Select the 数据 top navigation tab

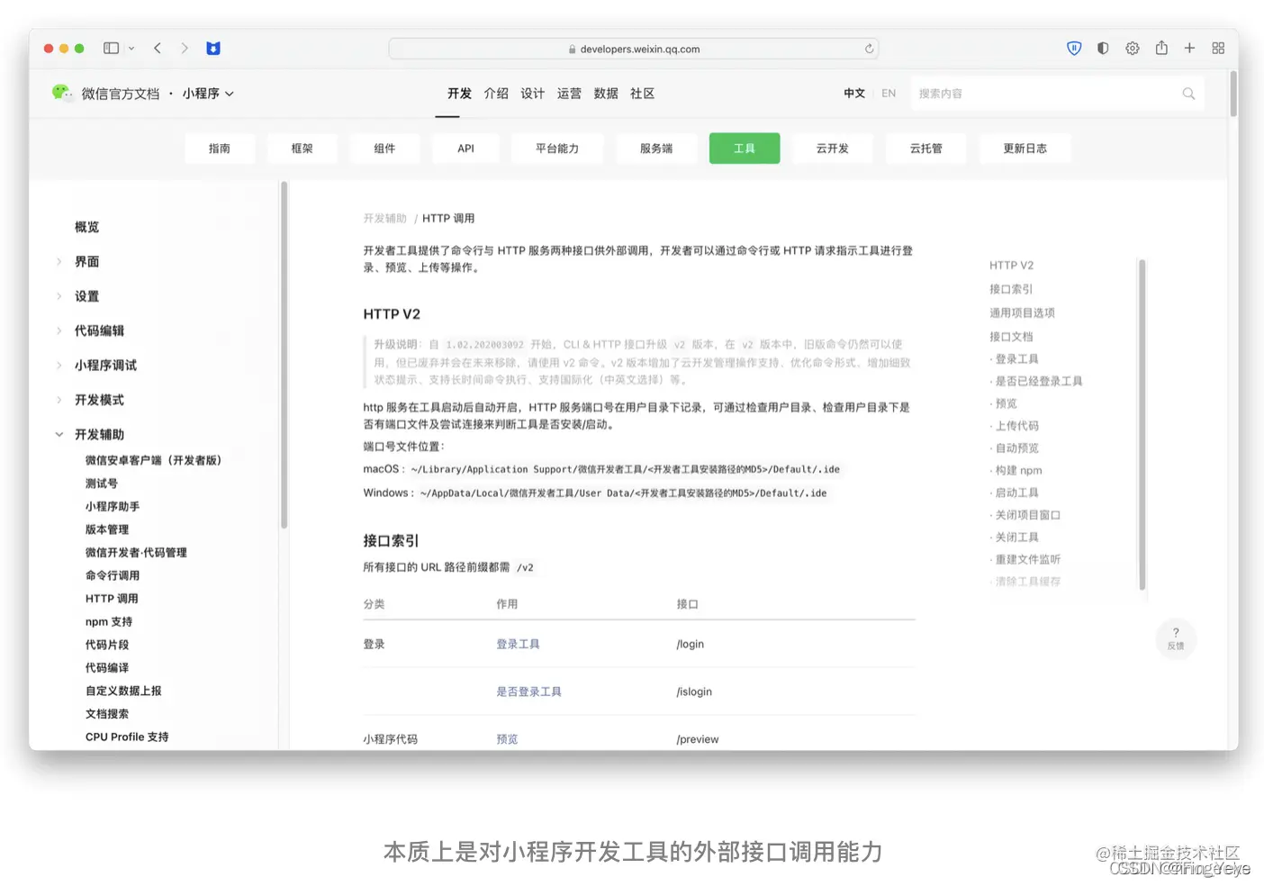tap(606, 94)
